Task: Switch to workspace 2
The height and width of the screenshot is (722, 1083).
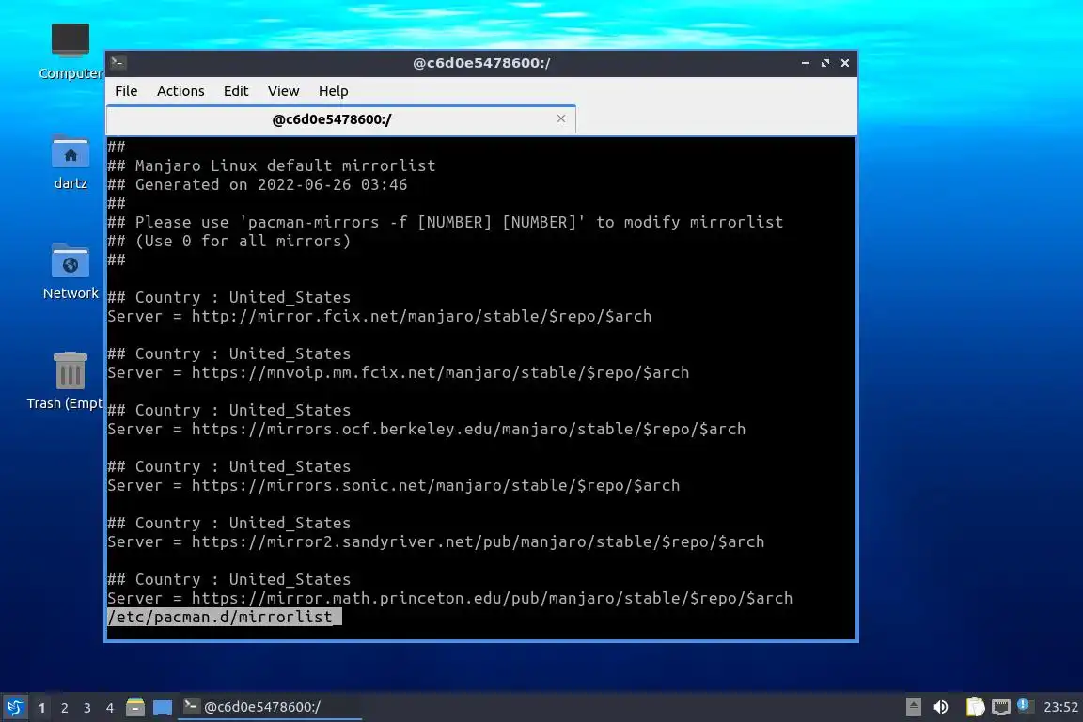Action: pyautogui.click(x=64, y=708)
